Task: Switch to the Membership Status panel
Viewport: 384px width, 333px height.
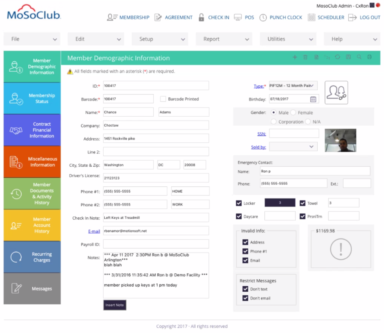Action: pyautogui.click(x=32, y=98)
